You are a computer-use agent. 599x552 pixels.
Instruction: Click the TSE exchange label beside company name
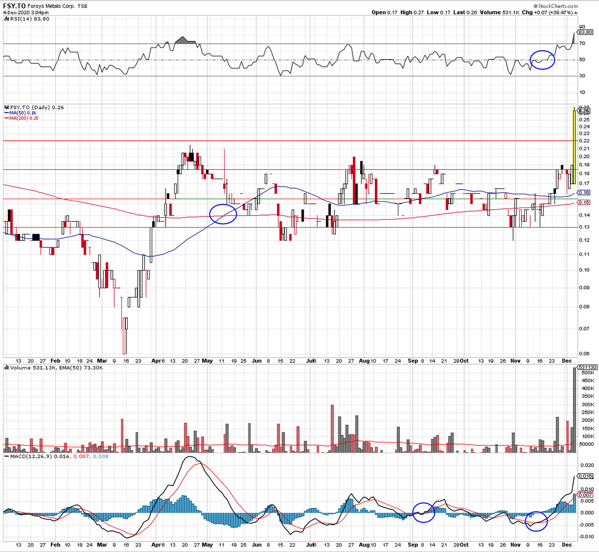[x=83, y=6]
